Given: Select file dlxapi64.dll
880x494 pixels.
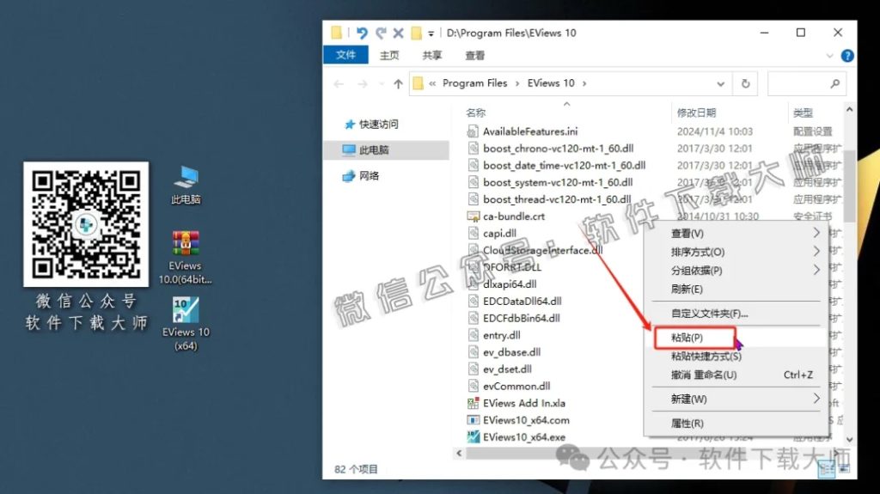Looking at the screenshot, I should (x=510, y=284).
